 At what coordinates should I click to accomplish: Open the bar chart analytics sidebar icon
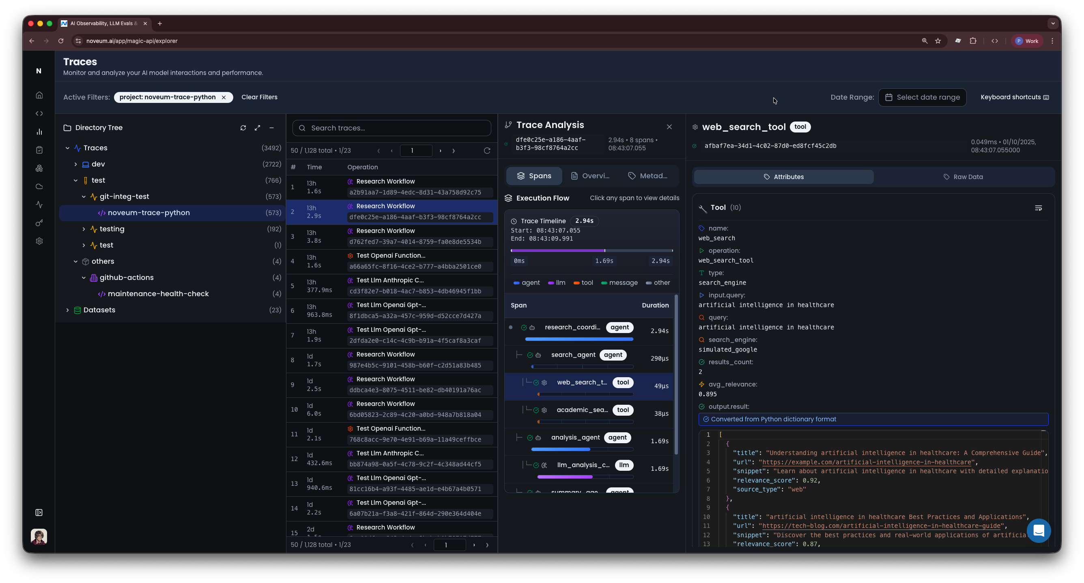coord(39,132)
